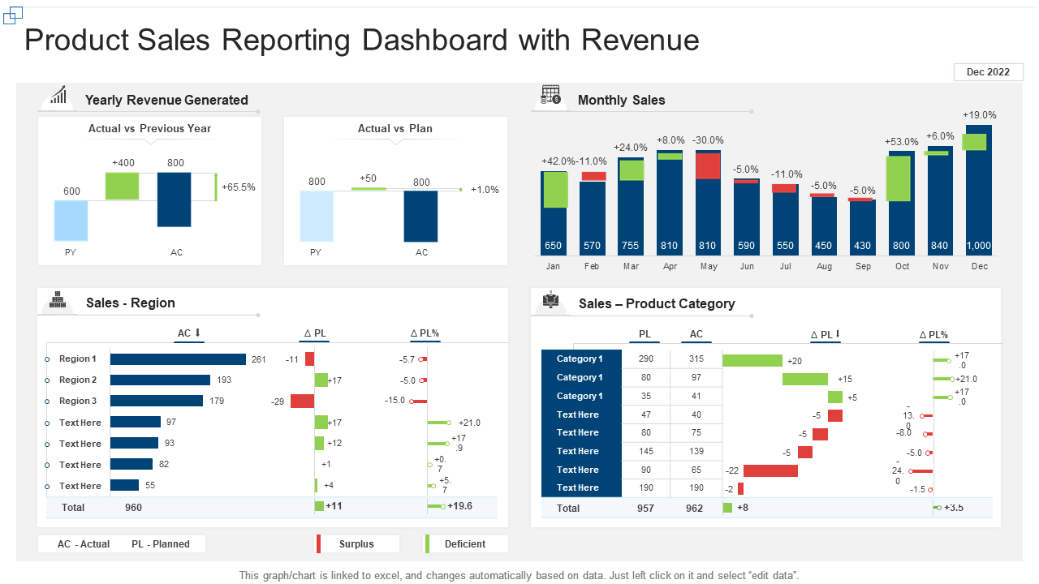Click the Nov monthly bar labeled 840

pos(940,201)
